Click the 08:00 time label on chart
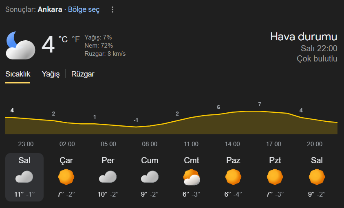The height and width of the screenshot is (208, 344). [150, 144]
